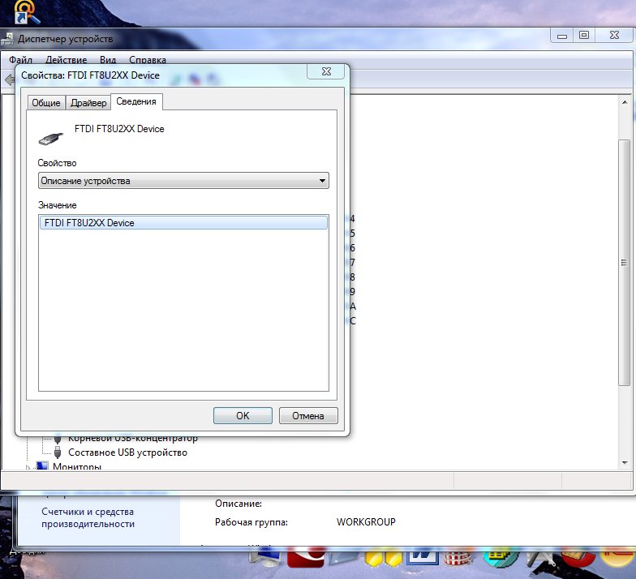
Task: Click USB plug icon beside Составное USB устройство
Action: point(58,452)
